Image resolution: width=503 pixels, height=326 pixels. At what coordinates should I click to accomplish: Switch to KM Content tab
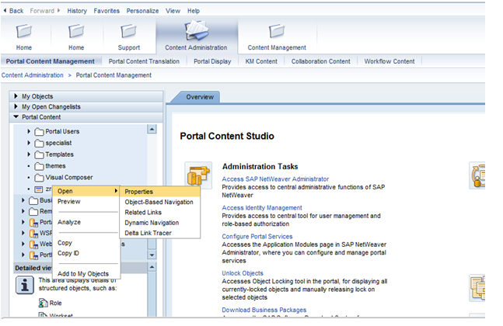pyautogui.click(x=261, y=61)
